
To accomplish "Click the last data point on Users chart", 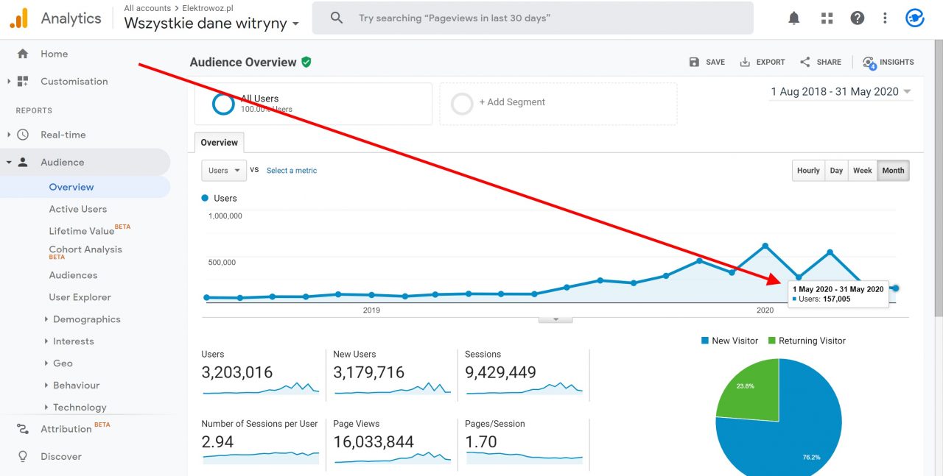I will [x=895, y=288].
